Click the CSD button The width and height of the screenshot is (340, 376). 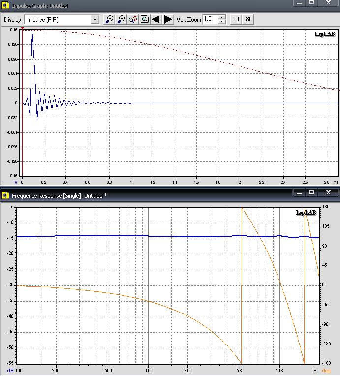point(248,19)
